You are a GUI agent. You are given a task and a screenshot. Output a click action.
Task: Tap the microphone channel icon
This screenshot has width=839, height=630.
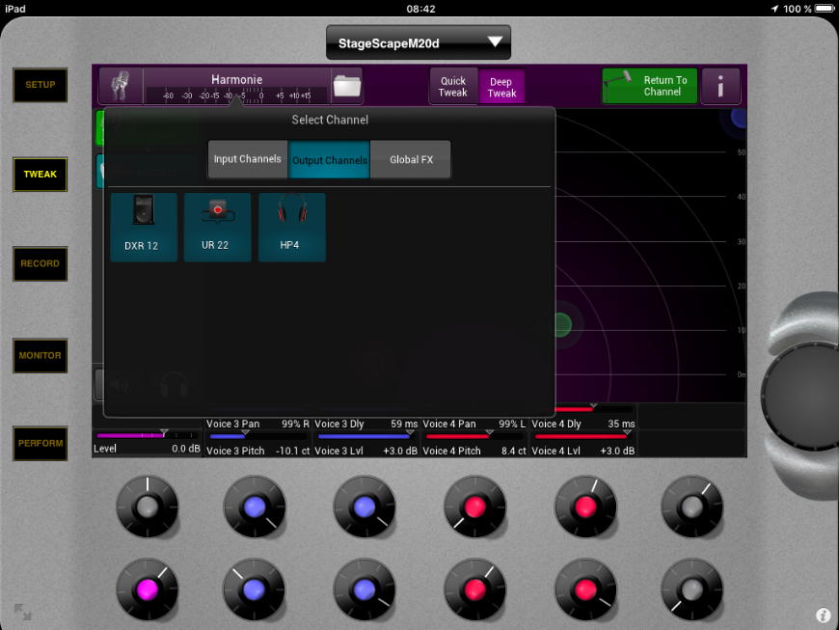tap(121, 86)
